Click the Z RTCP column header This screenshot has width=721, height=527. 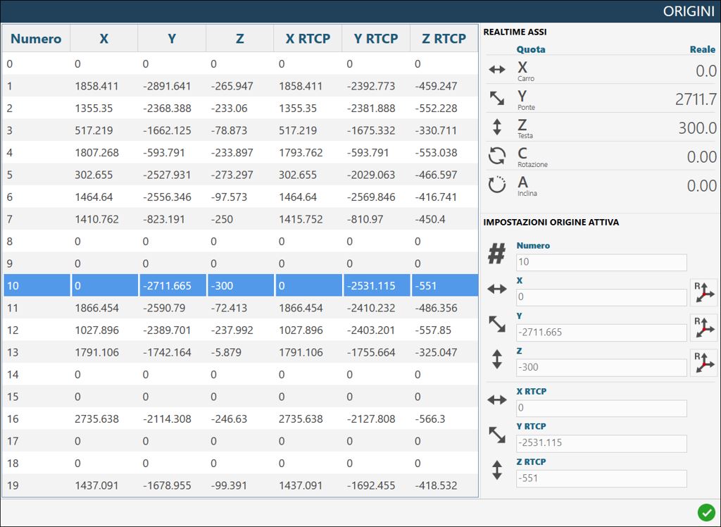point(444,39)
